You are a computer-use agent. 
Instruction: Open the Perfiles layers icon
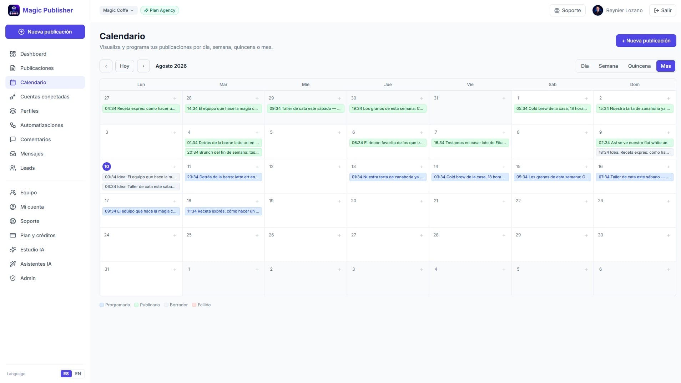pyautogui.click(x=13, y=111)
